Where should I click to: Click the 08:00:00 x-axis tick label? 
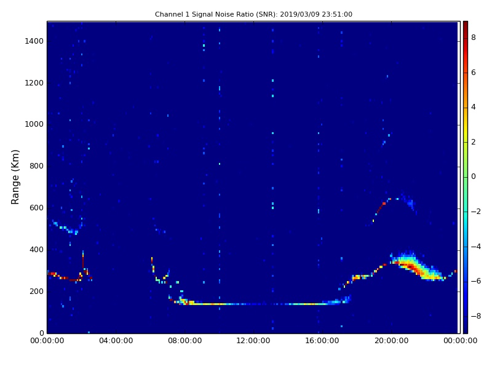pos(185,341)
